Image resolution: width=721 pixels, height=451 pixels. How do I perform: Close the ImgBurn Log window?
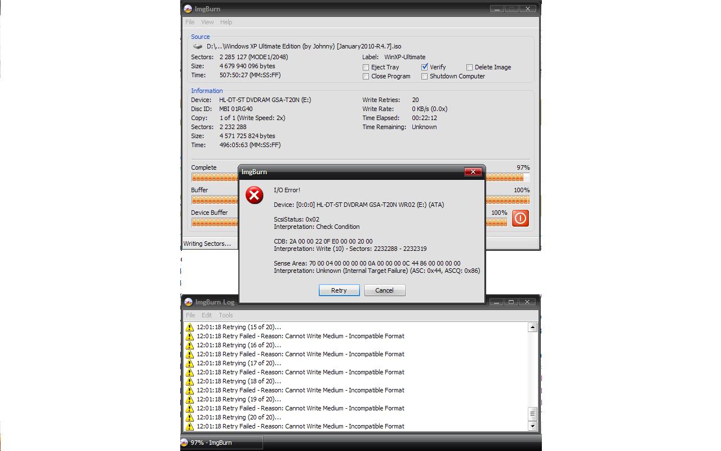coord(527,302)
